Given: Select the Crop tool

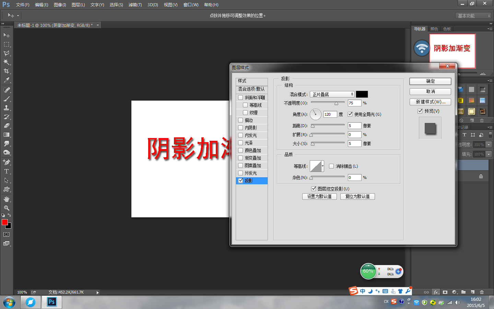Looking at the screenshot, I should (x=7, y=71).
